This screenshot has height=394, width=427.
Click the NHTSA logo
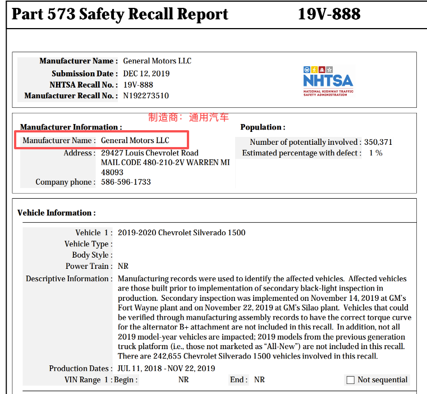click(x=328, y=81)
